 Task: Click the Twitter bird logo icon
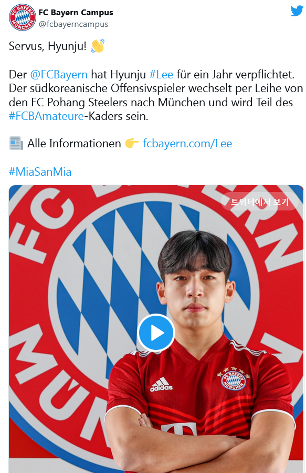pyautogui.click(x=297, y=11)
